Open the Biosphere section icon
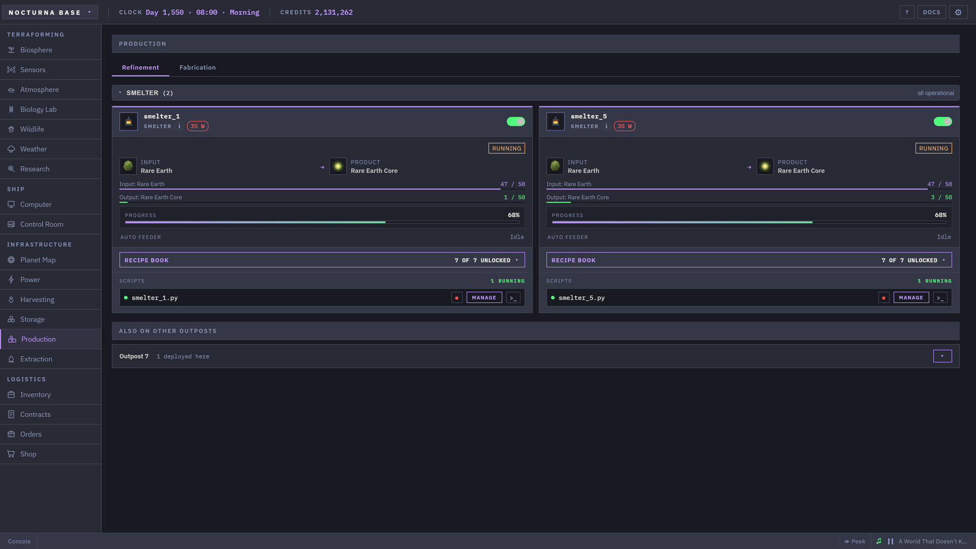This screenshot has height=549, width=976. [x=11, y=50]
